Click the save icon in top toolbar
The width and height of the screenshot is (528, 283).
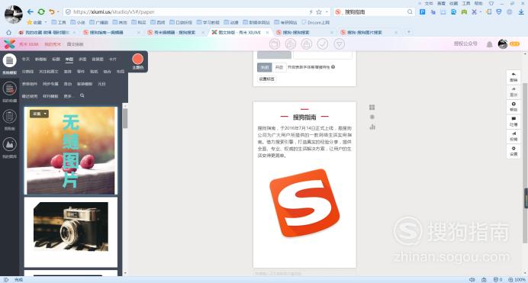(291, 44)
